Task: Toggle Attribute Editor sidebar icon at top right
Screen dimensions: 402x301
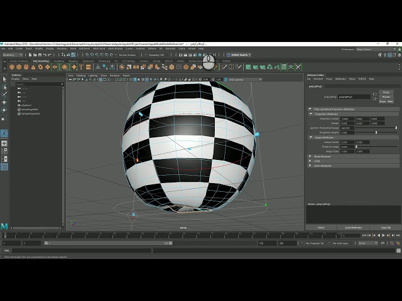Action: click(389, 55)
